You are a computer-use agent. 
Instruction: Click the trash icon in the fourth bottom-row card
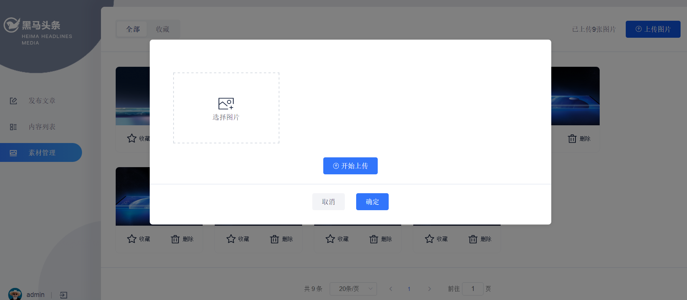coord(473,239)
